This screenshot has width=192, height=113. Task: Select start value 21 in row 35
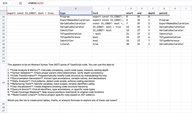tap(131, 34)
